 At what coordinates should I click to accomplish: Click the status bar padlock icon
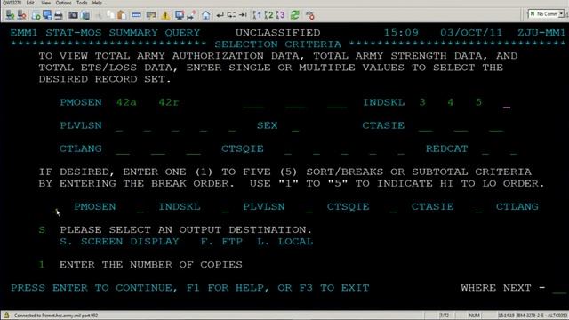(6, 315)
